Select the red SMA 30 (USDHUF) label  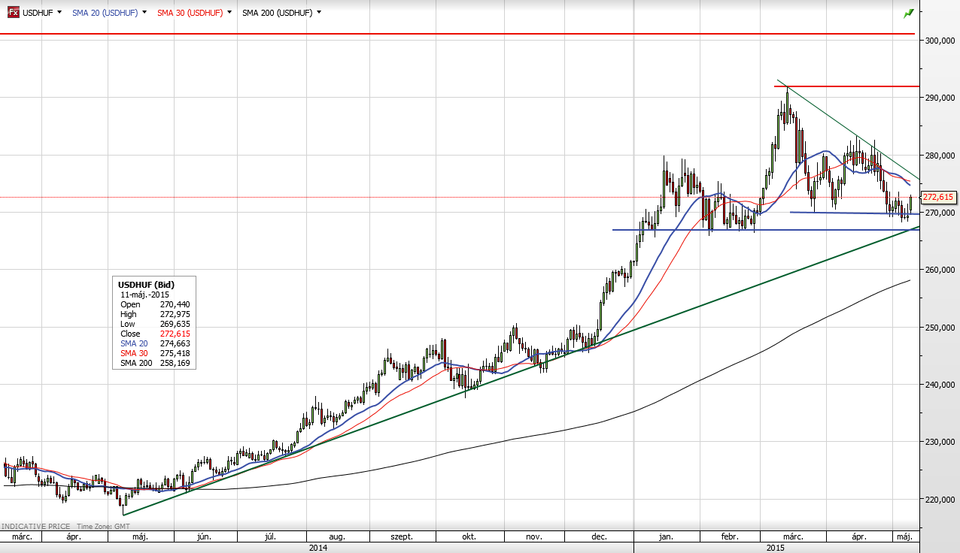(190, 13)
